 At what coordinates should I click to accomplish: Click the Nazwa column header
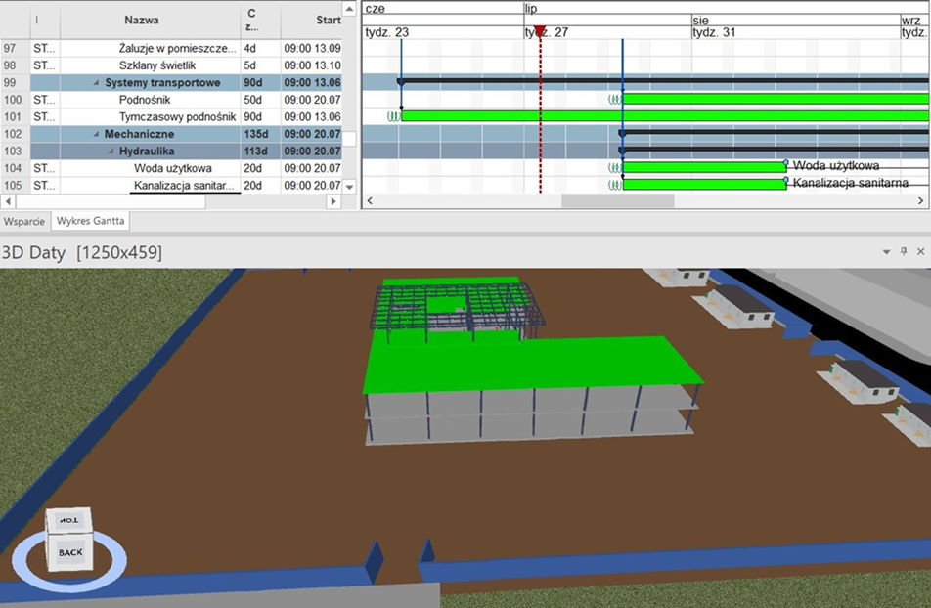142,20
